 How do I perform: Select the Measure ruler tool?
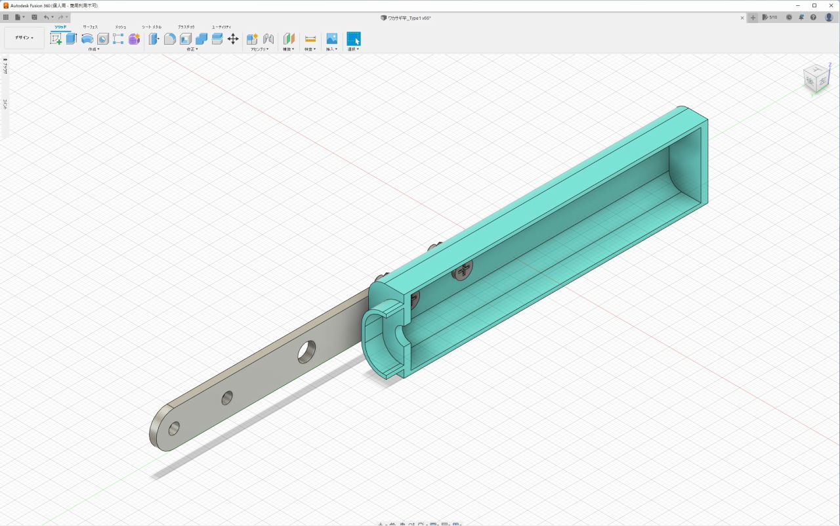[x=310, y=39]
